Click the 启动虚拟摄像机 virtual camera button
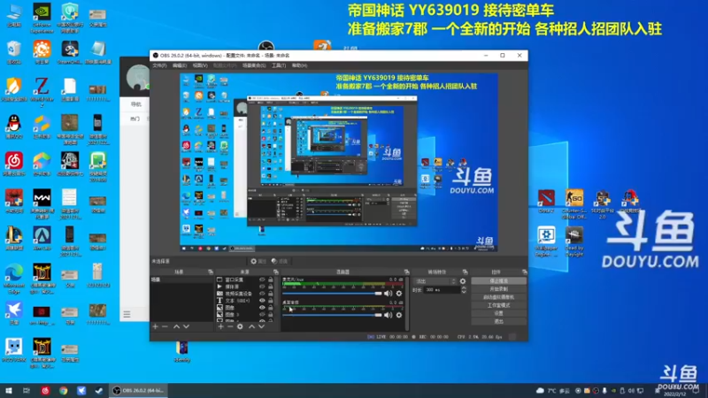This screenshot has width=708, height=398. (498, 297)
